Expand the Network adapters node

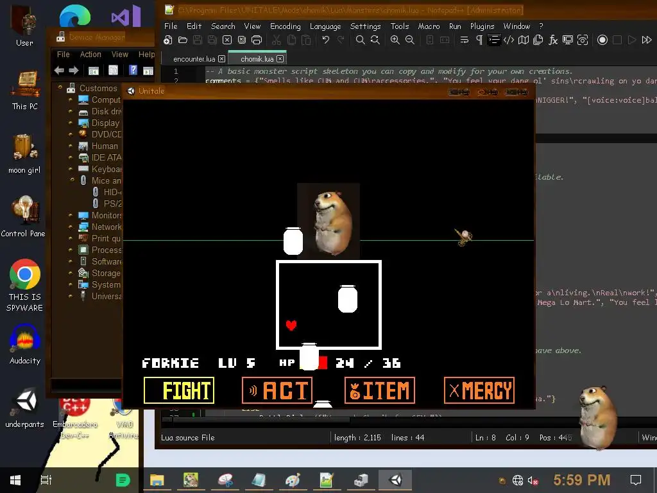click(71, 227)
